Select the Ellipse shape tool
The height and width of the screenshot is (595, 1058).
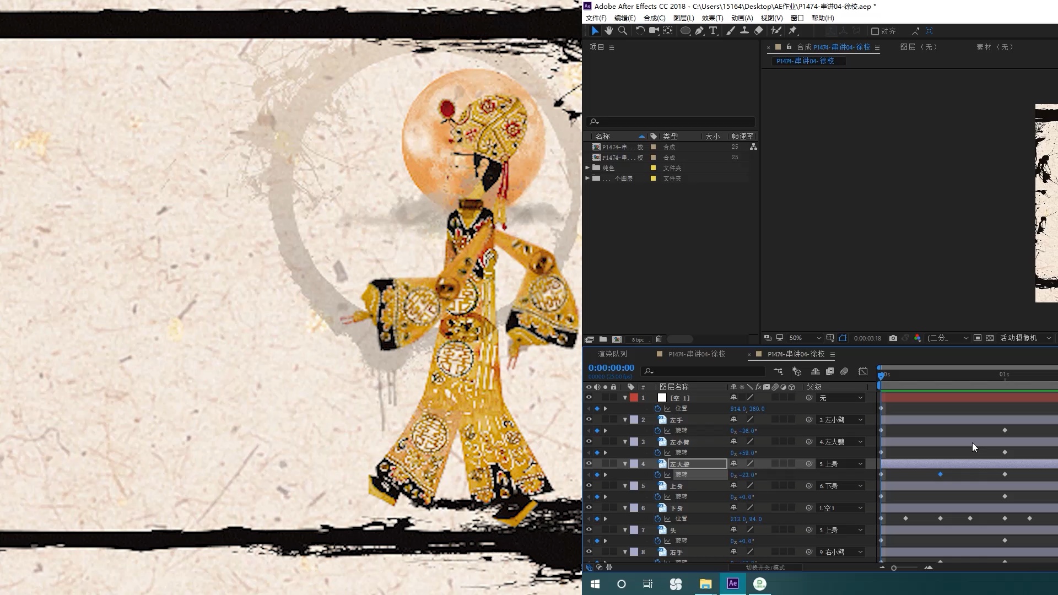[685, 31]
